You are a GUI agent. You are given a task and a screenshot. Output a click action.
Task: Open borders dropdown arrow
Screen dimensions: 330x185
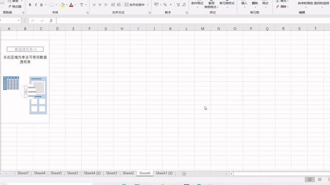[56, 5]
